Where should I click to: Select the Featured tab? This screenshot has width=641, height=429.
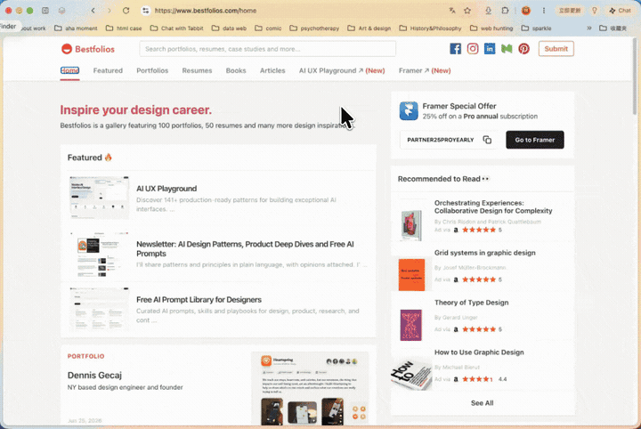click(x=108, y=70)
